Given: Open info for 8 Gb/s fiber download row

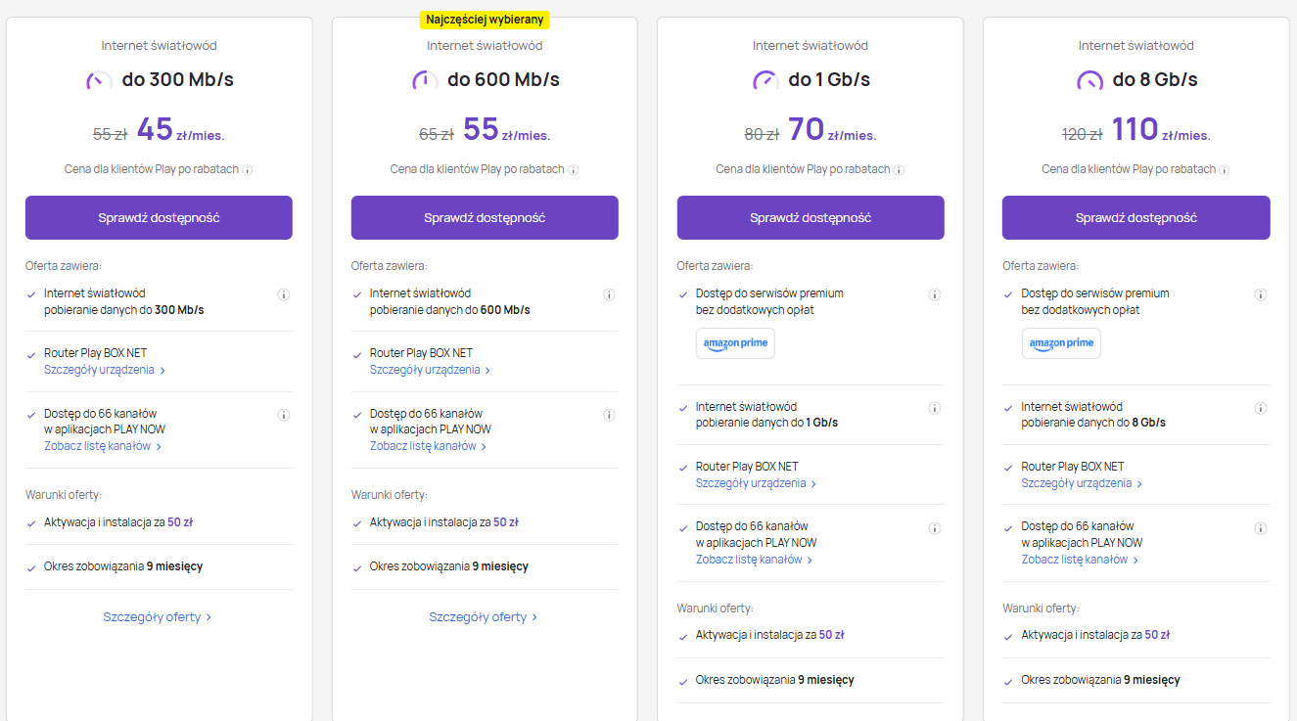Looking at the screenshot, I should pos(1261,408).
